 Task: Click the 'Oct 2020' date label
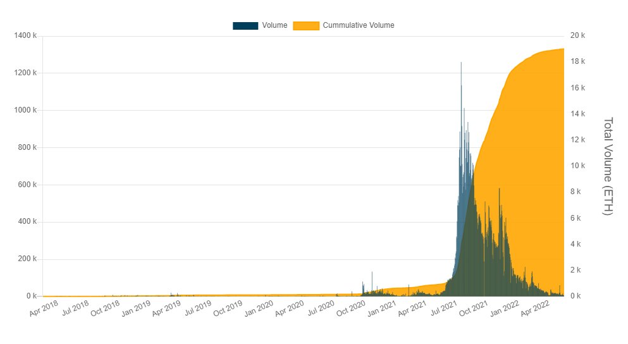[351, 309]
